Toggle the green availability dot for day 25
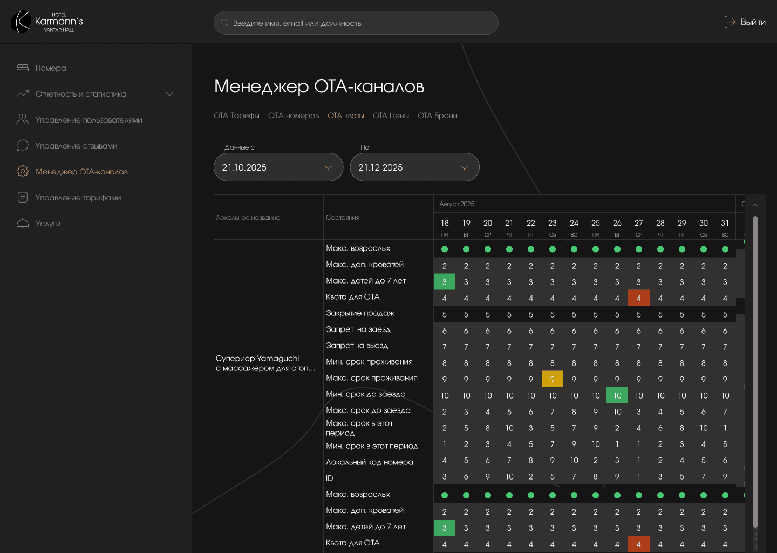Viewport: 777px width, 553px height. (x=596, y=249)
